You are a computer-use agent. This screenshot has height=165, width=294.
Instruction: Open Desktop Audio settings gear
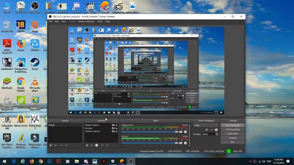tap(185, 132)
